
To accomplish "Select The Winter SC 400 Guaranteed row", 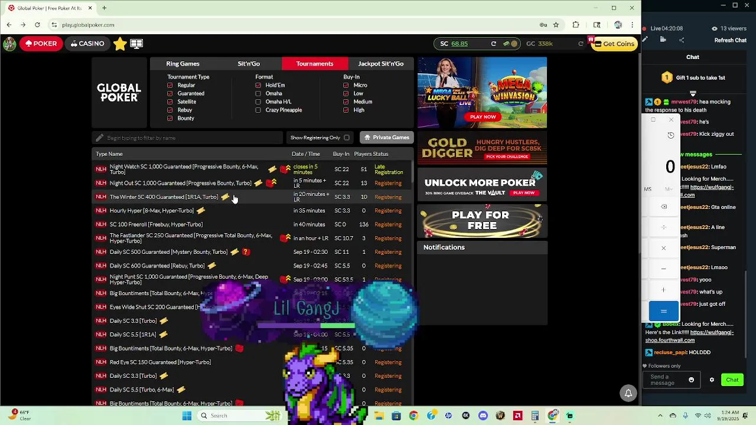I will 252,197.
